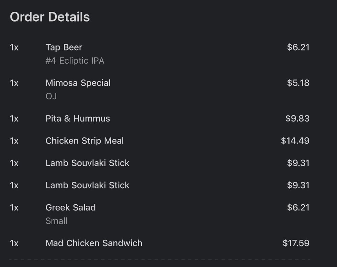Viewport: 337px width, 267px height.
Task: Click the $9.83 price for Pita & Hummus
Action: 297,119
